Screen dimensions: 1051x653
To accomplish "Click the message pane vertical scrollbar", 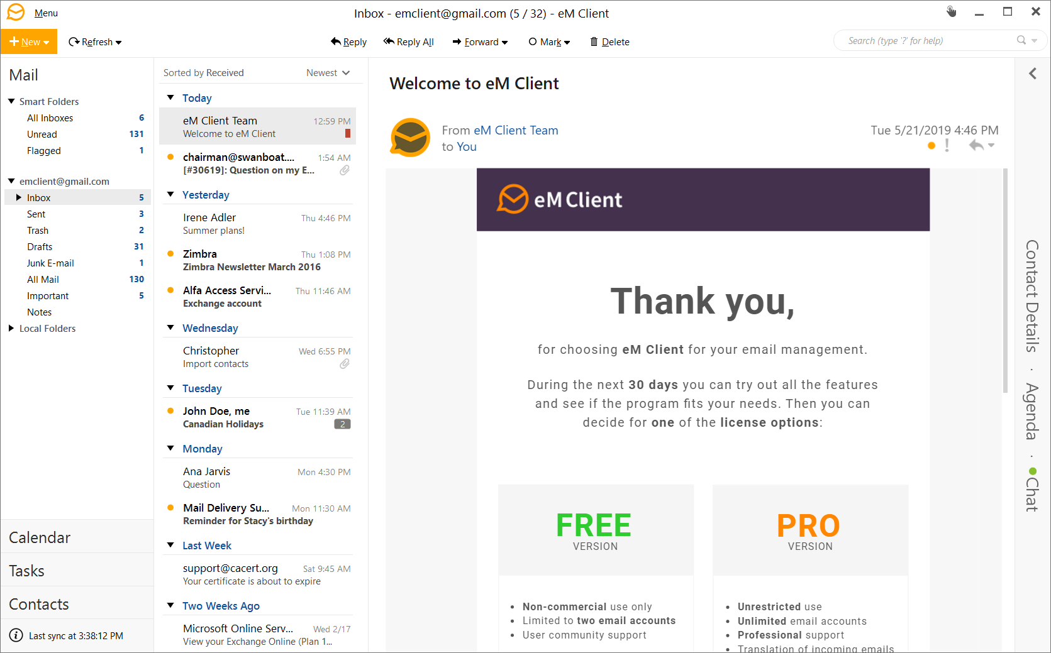I will point(1005,283).
